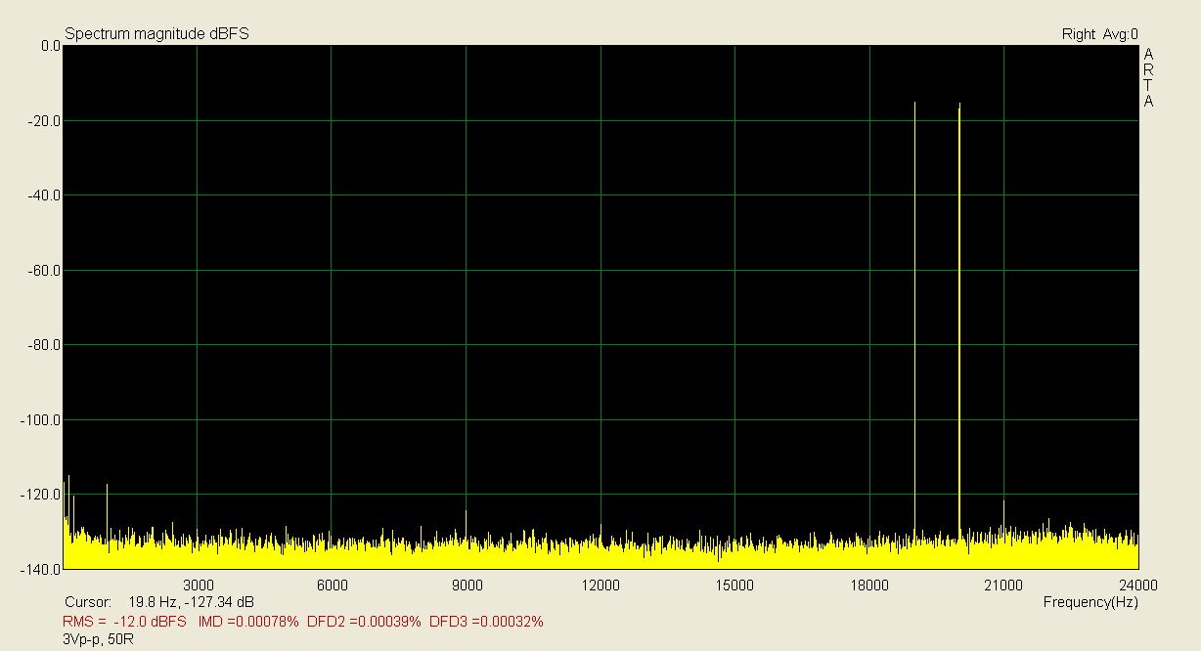1201x651 pixels.
Task: Click the cursor readout '19.8 Hz, -127.34 dB'
Action: click(192, 603)
